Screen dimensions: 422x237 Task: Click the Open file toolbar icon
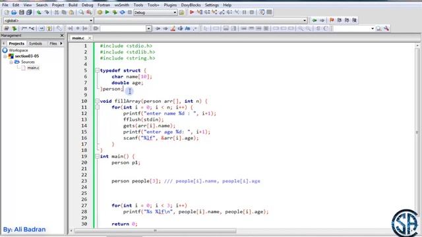point(14,13)
